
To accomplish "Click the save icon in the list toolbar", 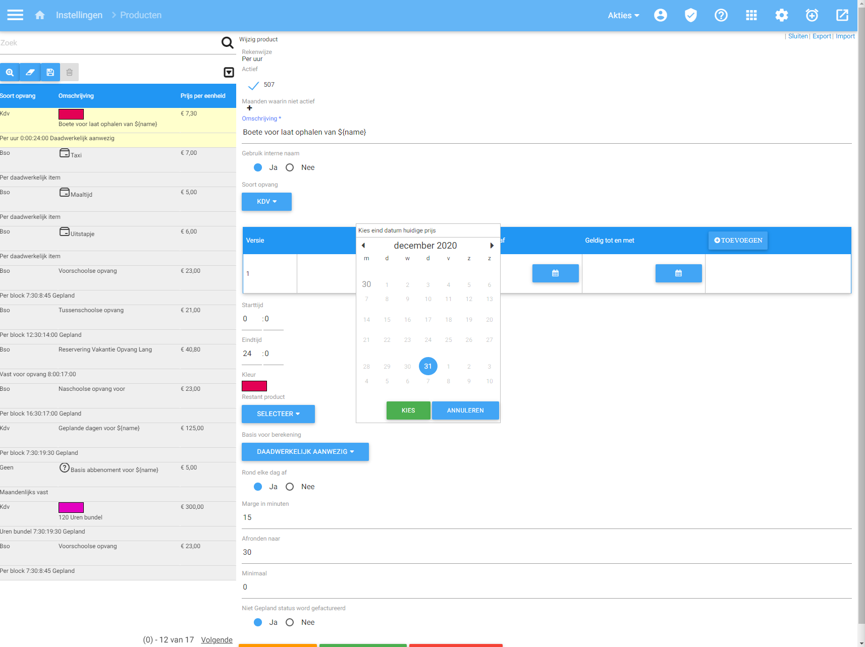I will tap(50, 72).
